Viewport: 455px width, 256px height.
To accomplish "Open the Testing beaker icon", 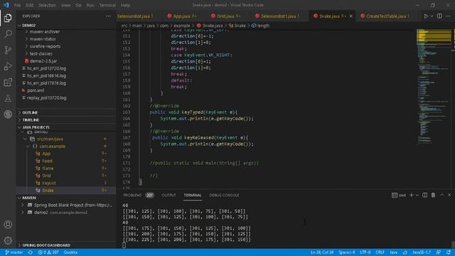I will point(8,98).
